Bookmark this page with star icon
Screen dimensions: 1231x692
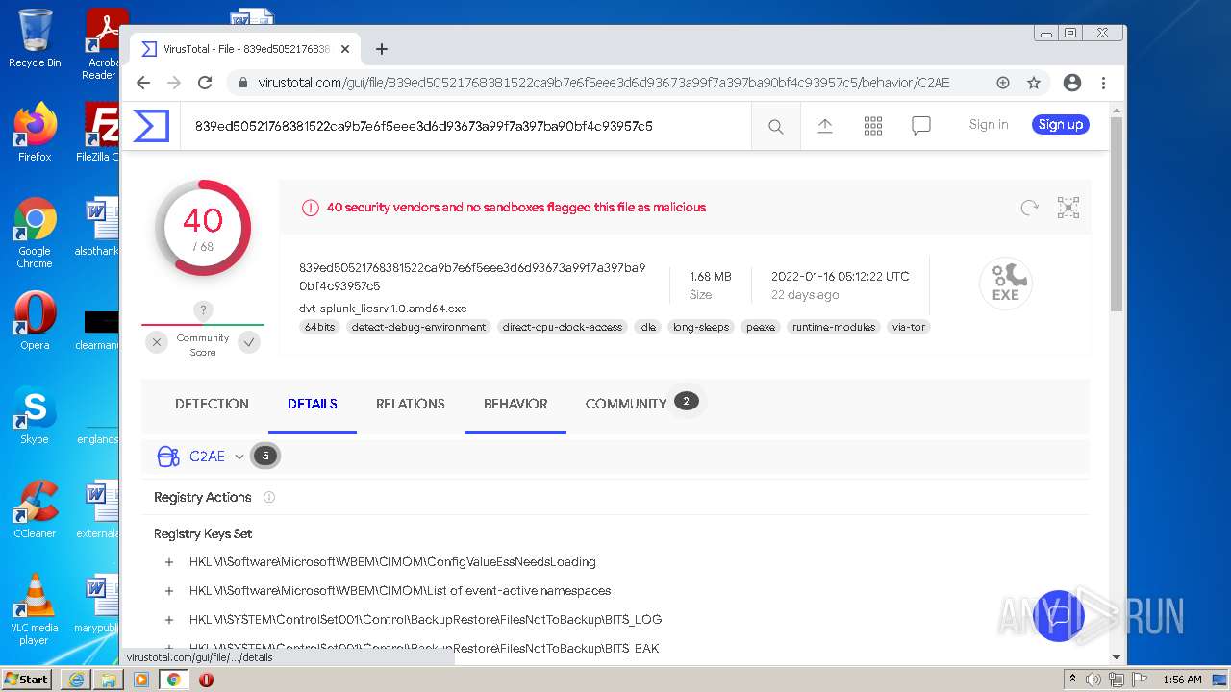1034,83
